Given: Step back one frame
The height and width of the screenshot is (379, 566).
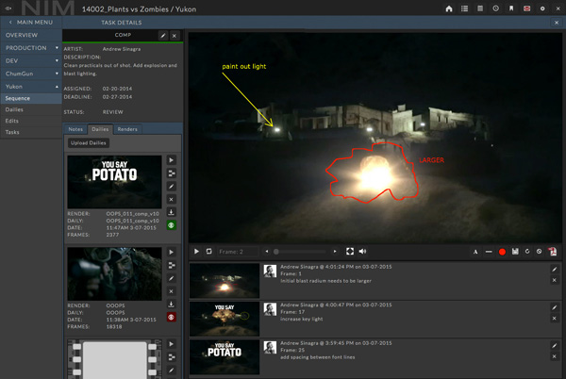Looking at the screenshot, I should pos(267,252).
